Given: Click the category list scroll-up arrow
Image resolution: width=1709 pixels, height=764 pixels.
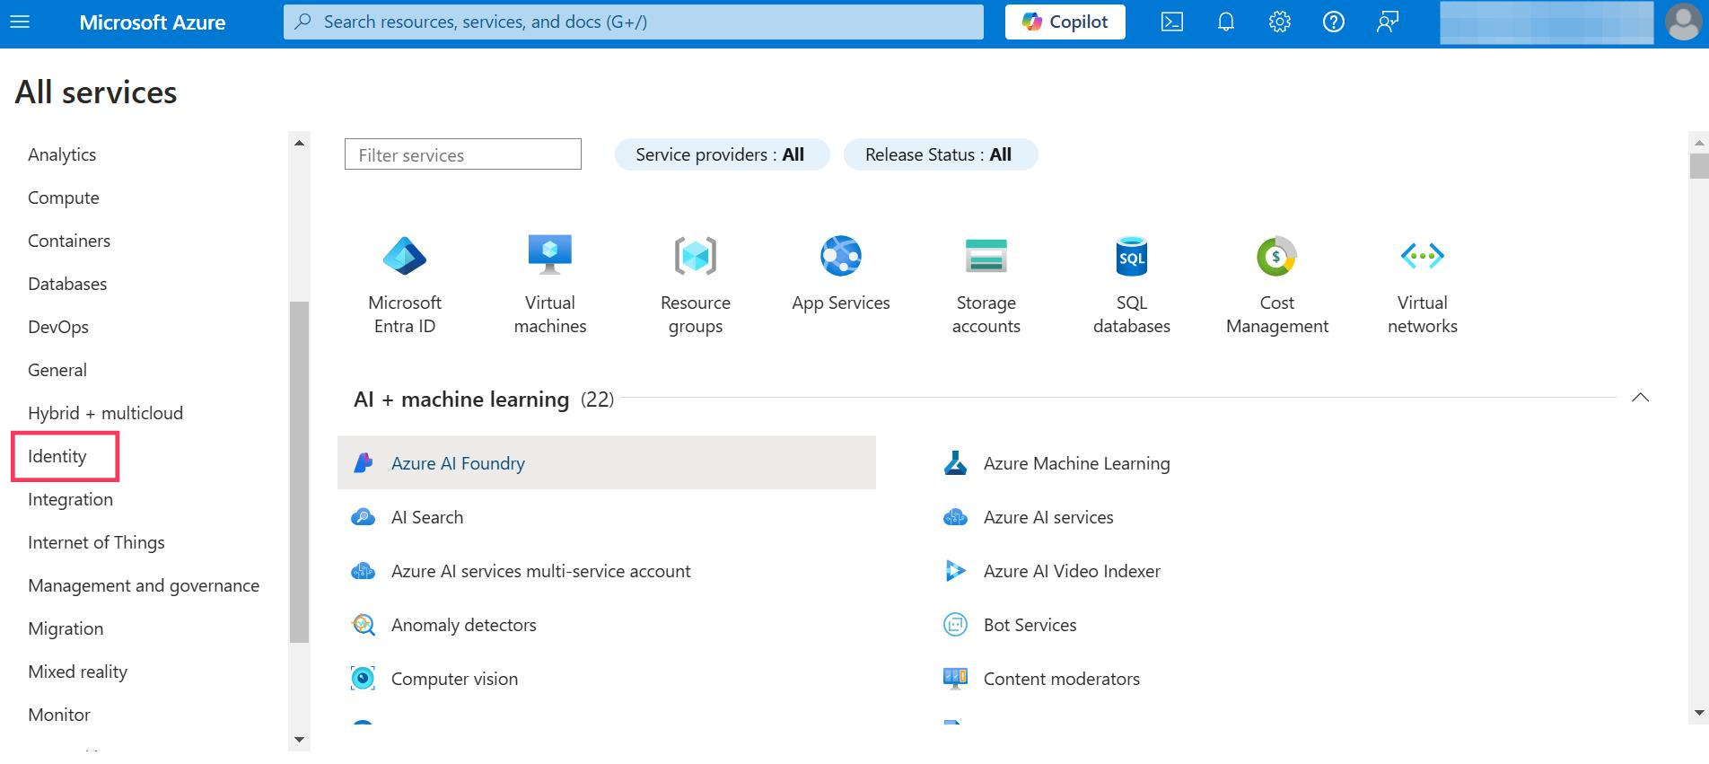Looking at the screenshot, I should point(299,142).
